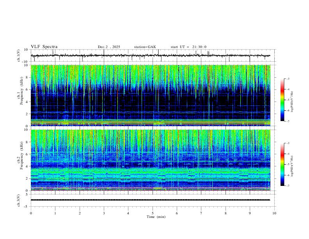Click the "-5" tick on ch.2 colorbar
309x239 pixels.
click(288, 164)
